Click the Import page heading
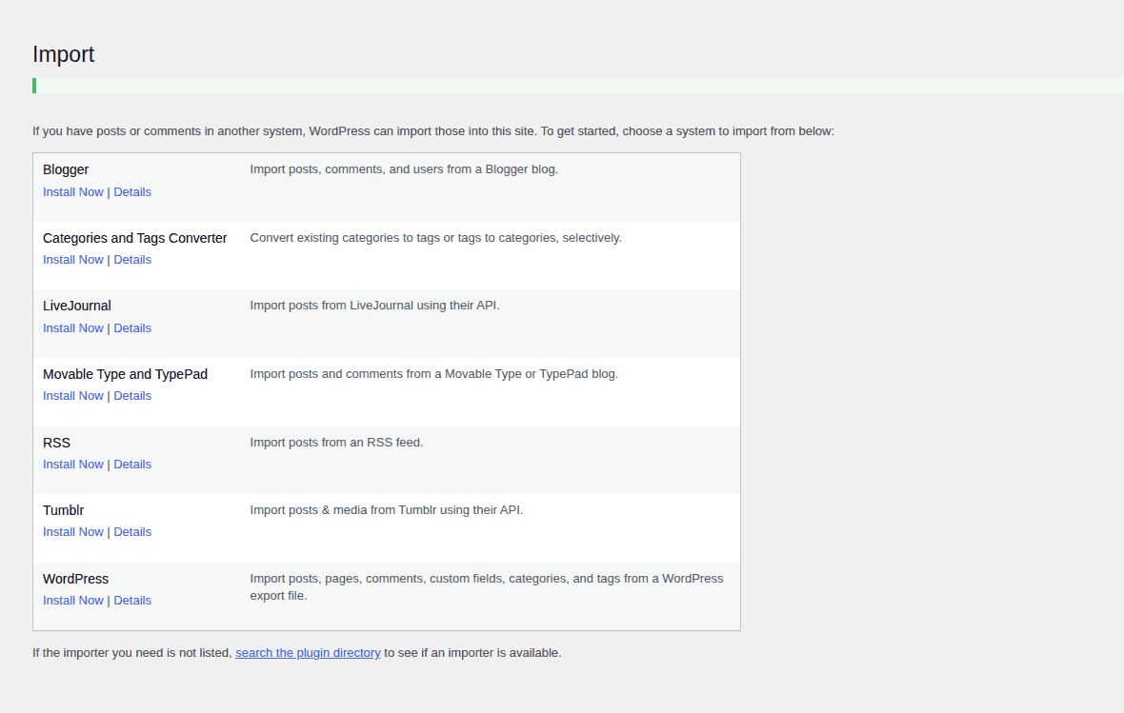Screen dimensions: 1124x713 click(63, 54)
